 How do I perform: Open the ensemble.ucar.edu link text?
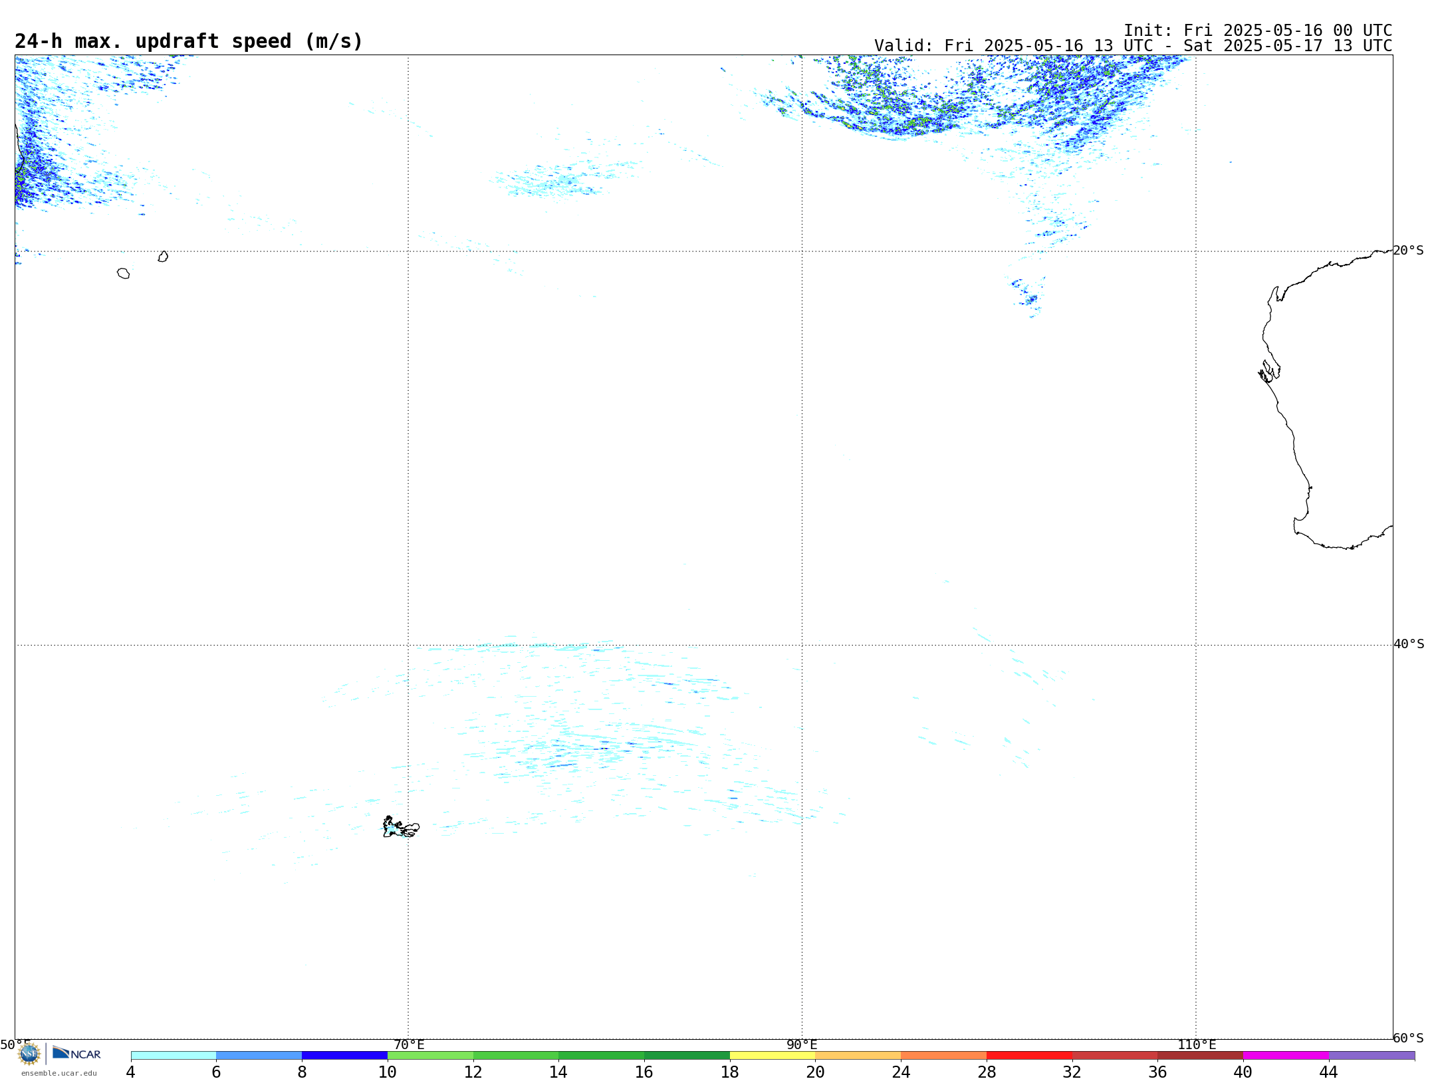[59, 1073]
